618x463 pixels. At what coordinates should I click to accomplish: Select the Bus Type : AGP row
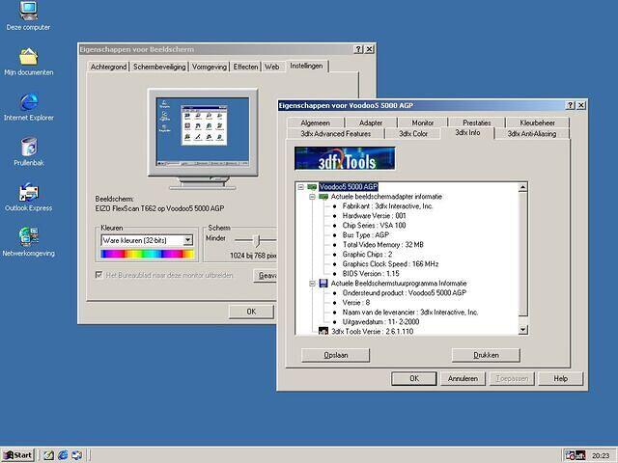click(366, 235)
